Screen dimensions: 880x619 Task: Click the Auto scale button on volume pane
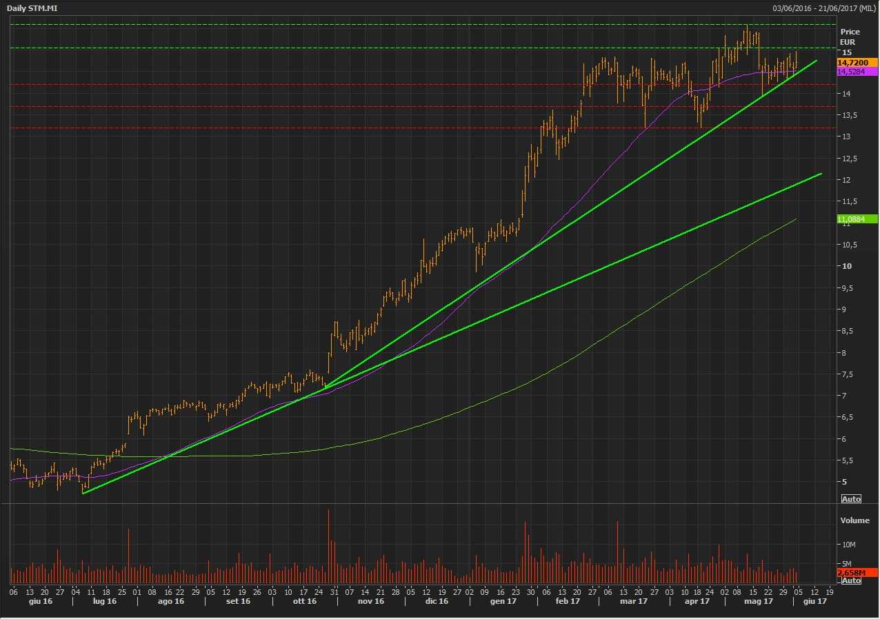(x=852, y=580)
